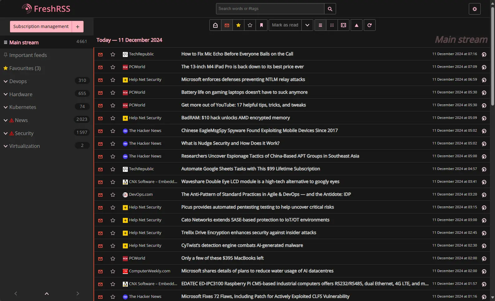Star the 'BadRAM: $10 hack' article
Screen dimensions: 495x301
point(113,118)
